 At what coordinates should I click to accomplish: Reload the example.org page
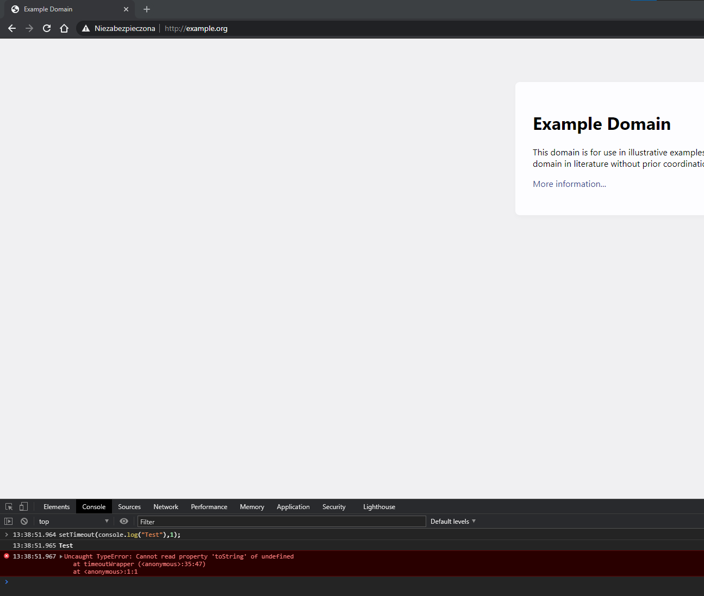click(x=46, y=28)
